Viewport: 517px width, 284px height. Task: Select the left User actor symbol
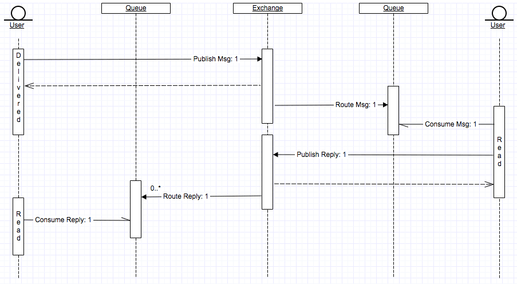tap(18, 14)
